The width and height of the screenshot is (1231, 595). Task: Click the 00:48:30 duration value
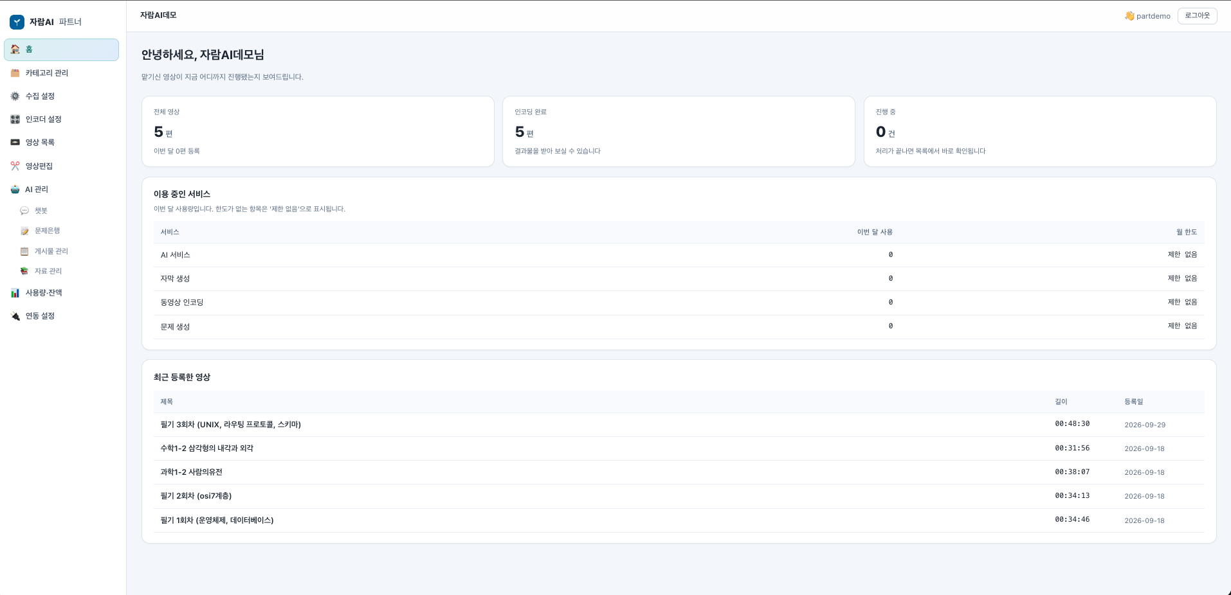pos(1072,424)
